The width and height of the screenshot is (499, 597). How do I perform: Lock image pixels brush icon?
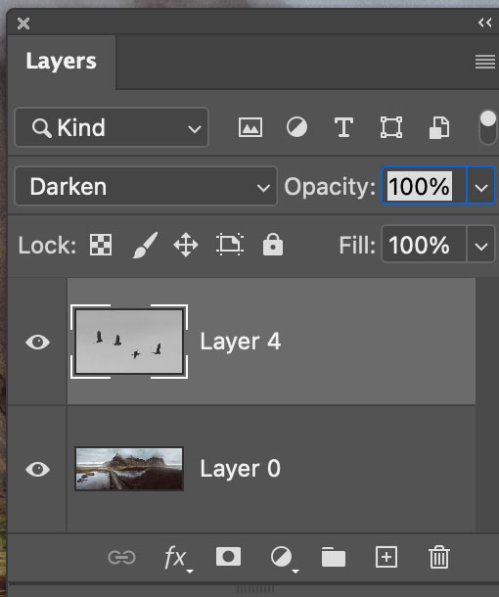pos(145,245)
